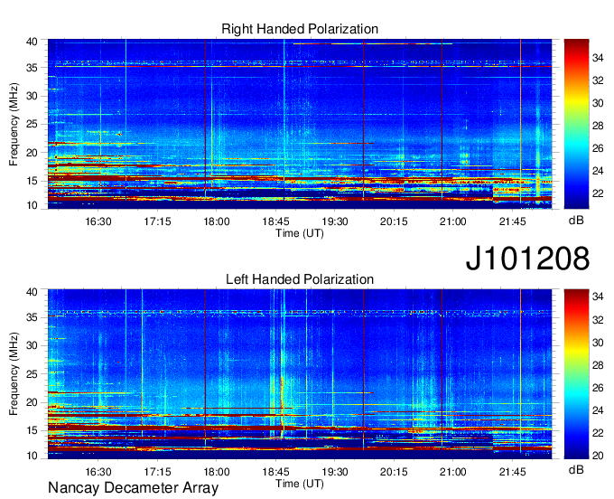The width and height of the screenshot is (614, 499).
Task: Click the 10 MHz tick of Right Handed plot
Action: tap(33, 205)
